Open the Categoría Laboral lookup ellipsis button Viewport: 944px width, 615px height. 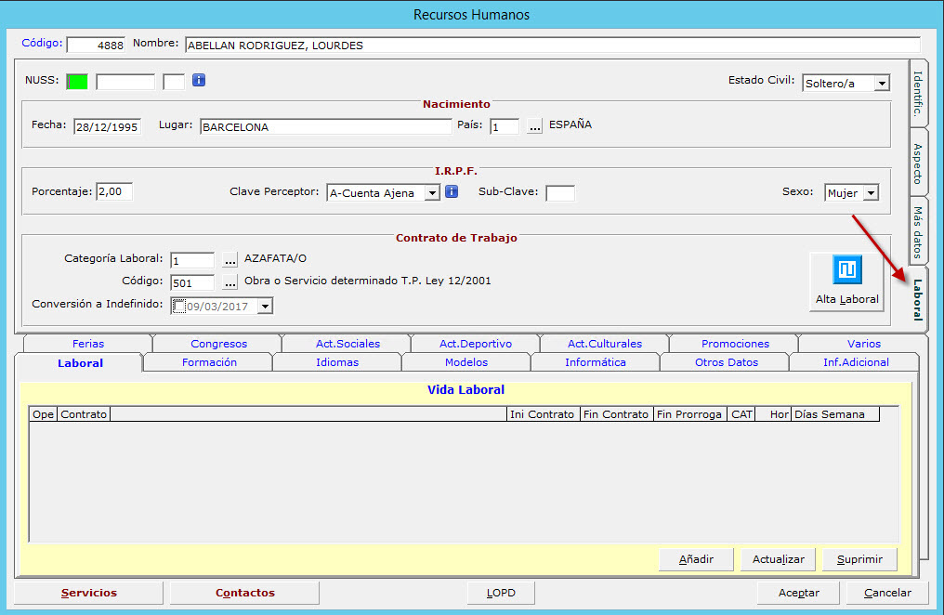tap(230, 260)
